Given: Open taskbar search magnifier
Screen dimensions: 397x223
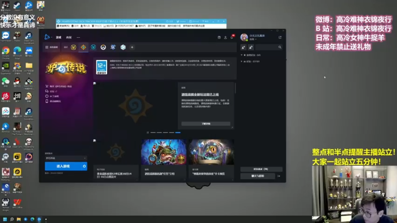Looking at the screenshot, I should tap(11, 219).
